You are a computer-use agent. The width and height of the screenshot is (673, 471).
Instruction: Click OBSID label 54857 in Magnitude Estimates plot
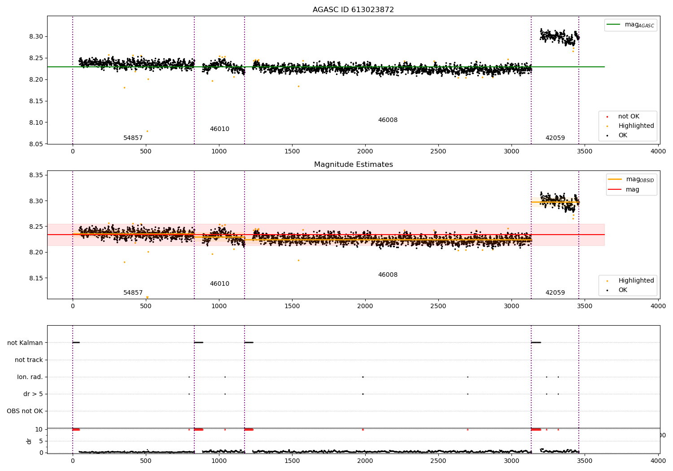(x=133, y=293)
